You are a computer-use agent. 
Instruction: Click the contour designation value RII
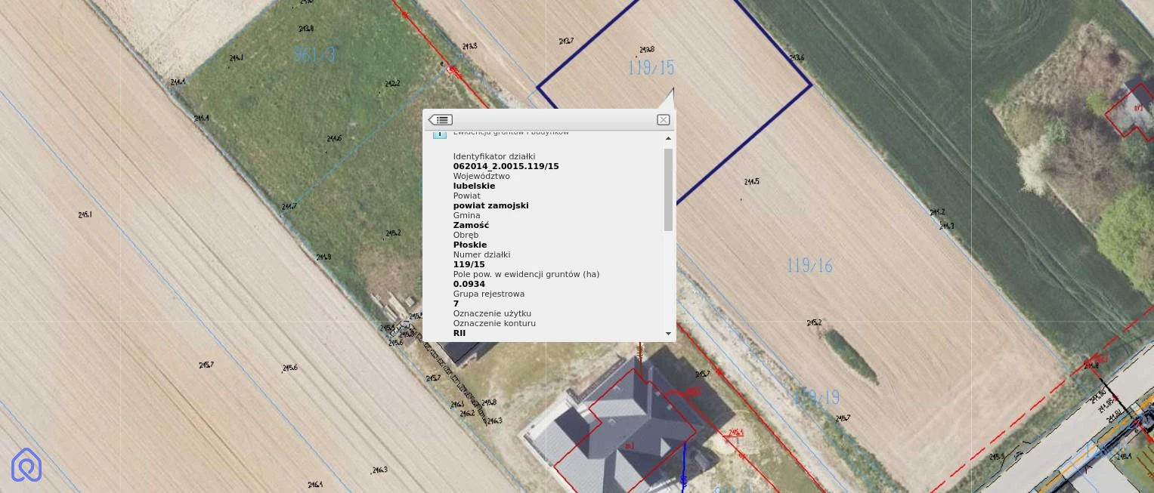click(459, 333)
